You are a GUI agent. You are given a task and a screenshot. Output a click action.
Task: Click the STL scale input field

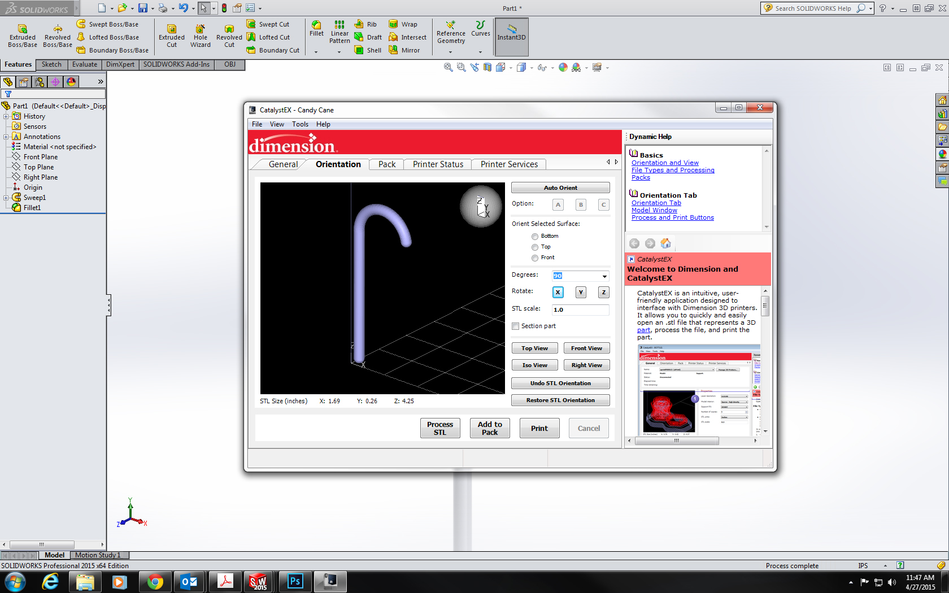[581, 310]
